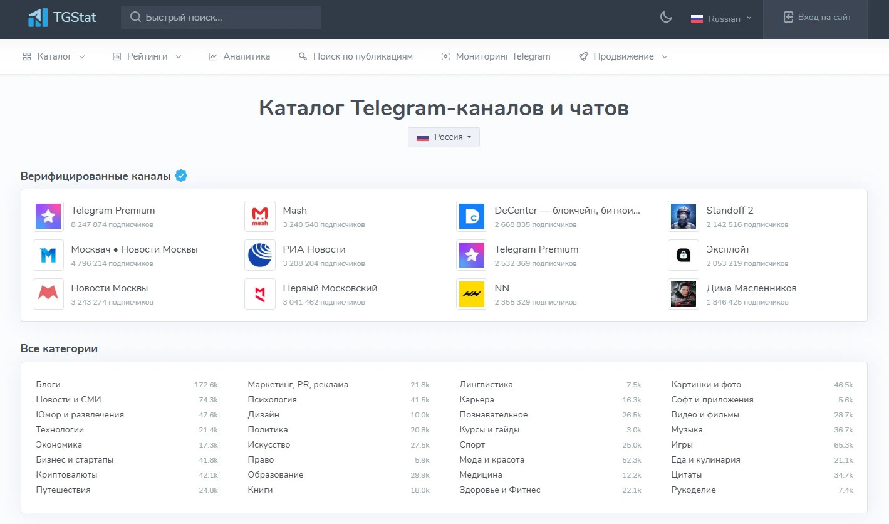Select Аналитика in the navigation menu

pyautogui.click(x=239, y=56)
